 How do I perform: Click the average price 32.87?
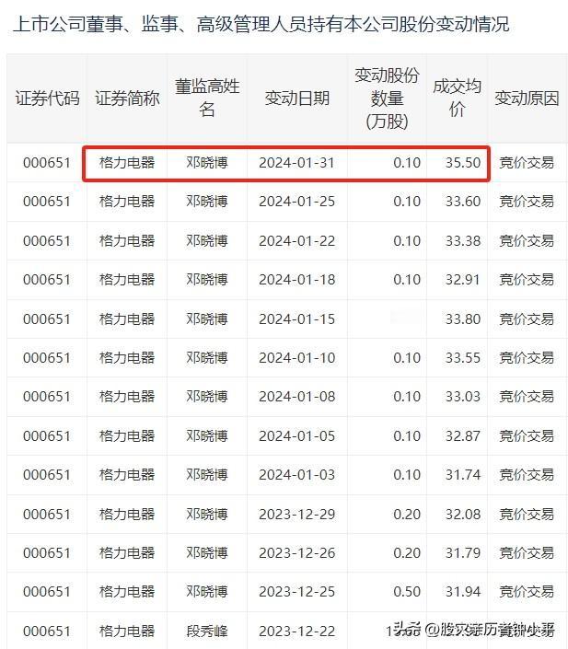tap(463, 435)
